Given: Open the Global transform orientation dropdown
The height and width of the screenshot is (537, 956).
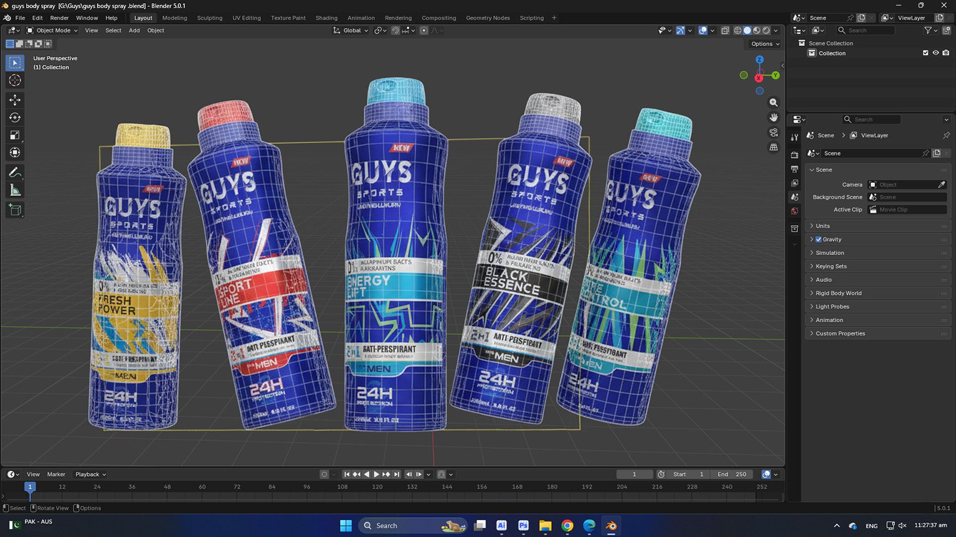Looking at the screenshot, I should [x=351, y=30].
